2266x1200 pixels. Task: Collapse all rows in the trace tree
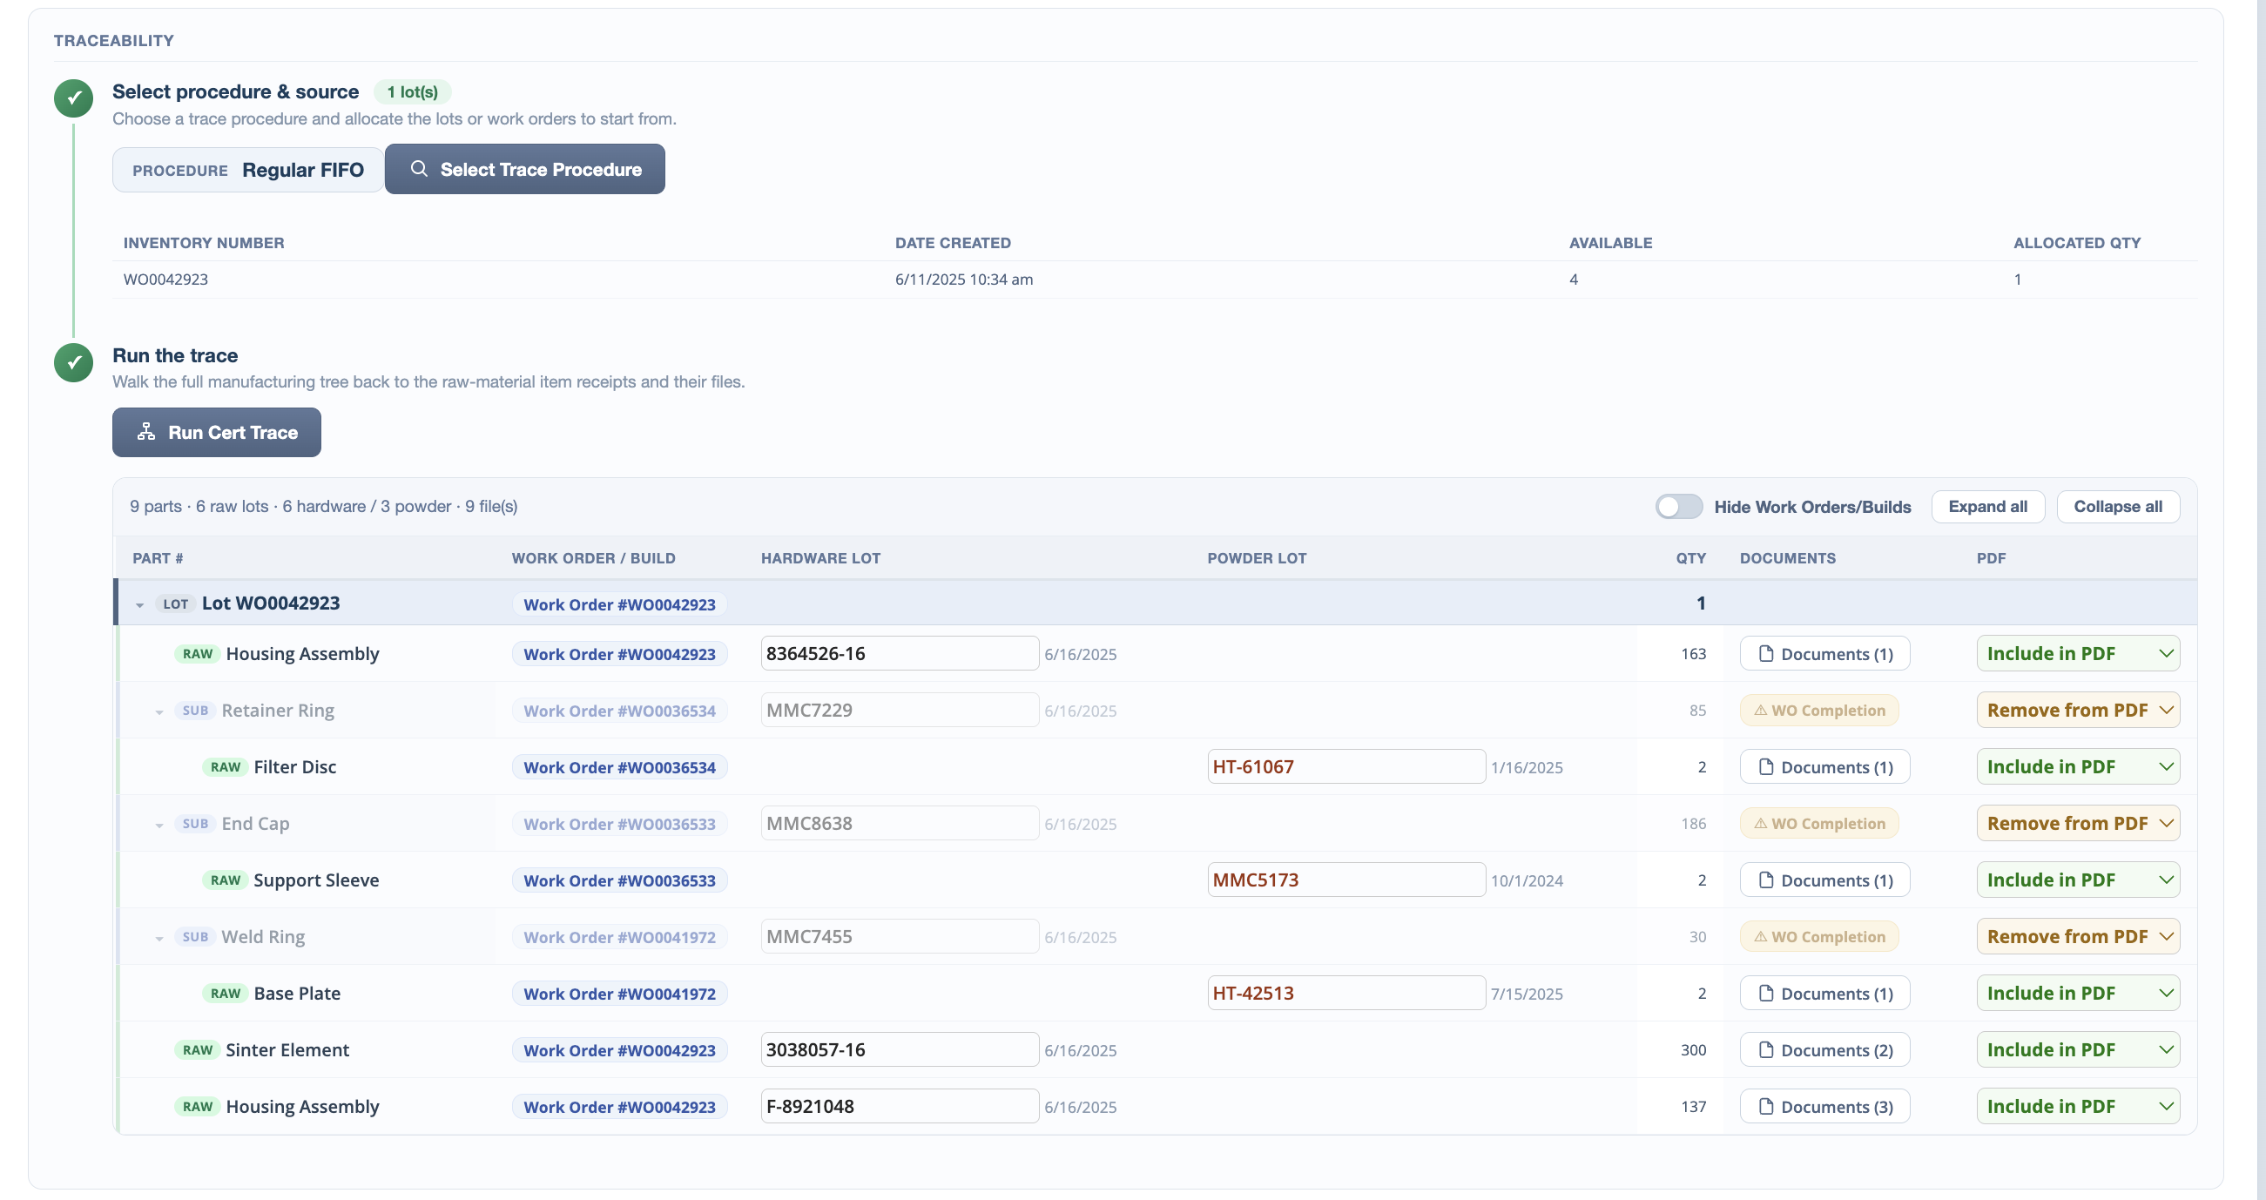(2117, 507)
